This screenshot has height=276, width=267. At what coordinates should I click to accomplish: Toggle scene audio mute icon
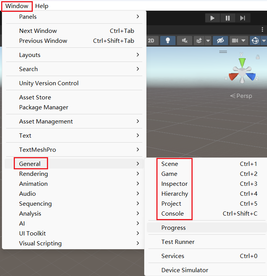point(185,41)
